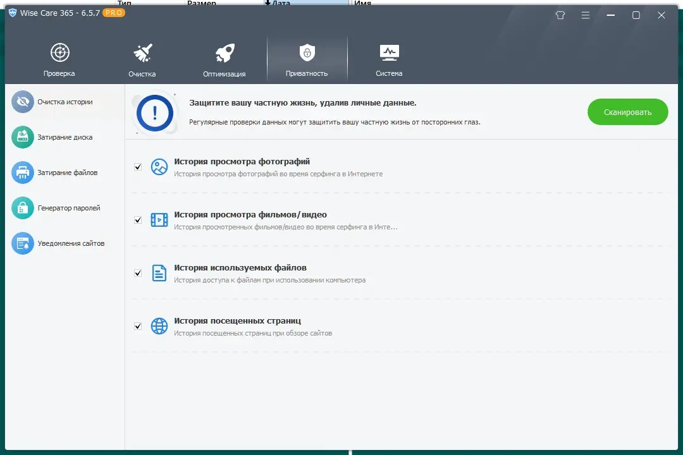Open the Уведомления сайтов sidebar item
Image resolution: width=683 pixels, height=455 pixels.
click(65, 243)
